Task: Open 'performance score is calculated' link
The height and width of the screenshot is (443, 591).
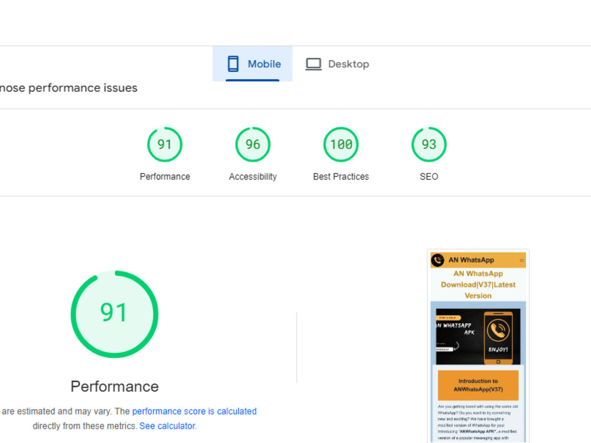Action: 194,411
